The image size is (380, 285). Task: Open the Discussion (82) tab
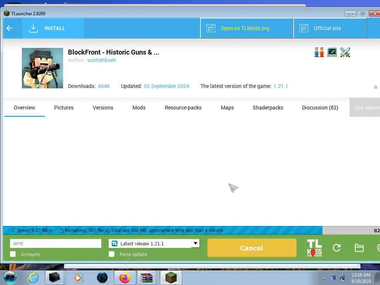tap(320, 108)
